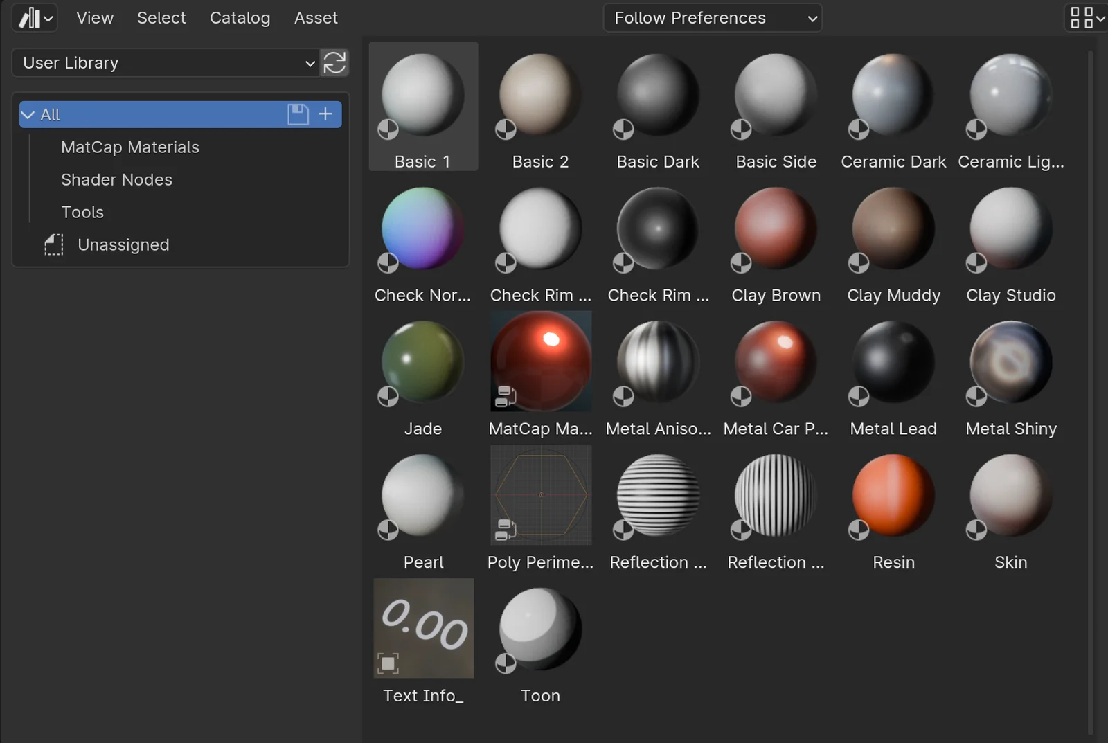Add new catalog with plus icon
This screenshot has height=743, width=1108.
325,114
